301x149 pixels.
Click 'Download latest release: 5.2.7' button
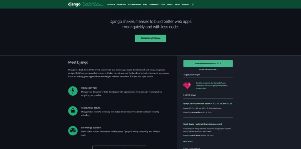(x=208, y=63)
